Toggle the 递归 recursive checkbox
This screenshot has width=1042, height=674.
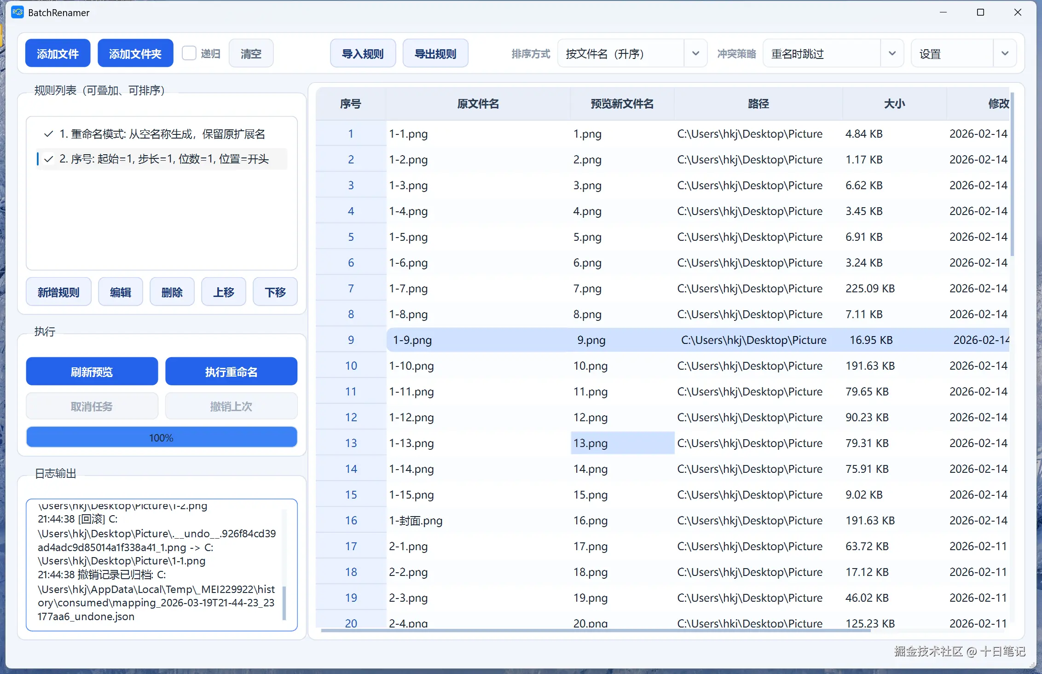click(x=189, y=53)
